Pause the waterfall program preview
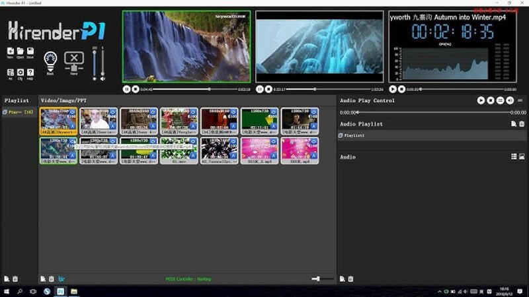 [x=126, y=88]
